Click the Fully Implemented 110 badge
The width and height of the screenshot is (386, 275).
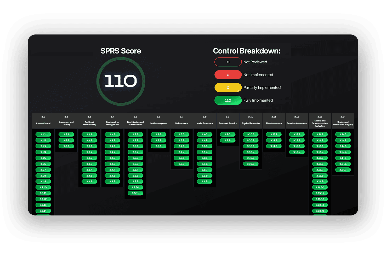click(x=228, y=100)
